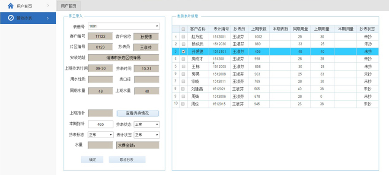Uncheck the checkbox for 孙爱德 row
Screen dimensions: 389x175
183,51
